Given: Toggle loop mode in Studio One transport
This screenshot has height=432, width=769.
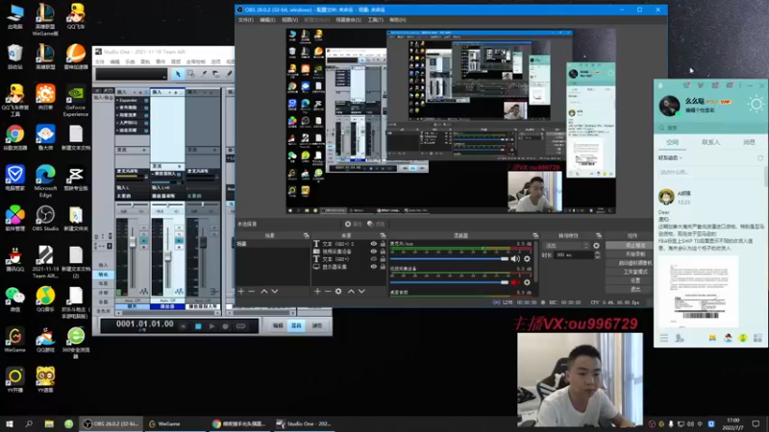Looking at the screenshot, I should [240, 326].
